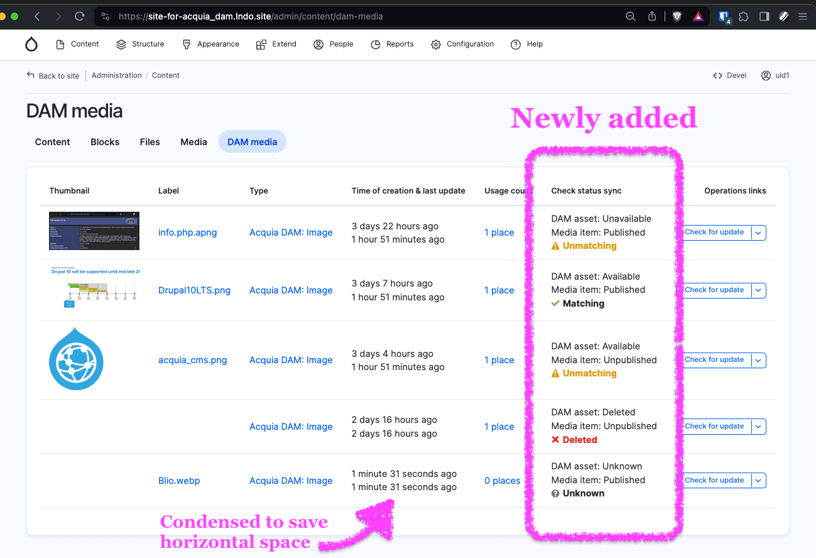The width and height of the screenshot is (816, 558).
Task: Open the info.php.apng thumbnail image
Action: click(94, 231)
